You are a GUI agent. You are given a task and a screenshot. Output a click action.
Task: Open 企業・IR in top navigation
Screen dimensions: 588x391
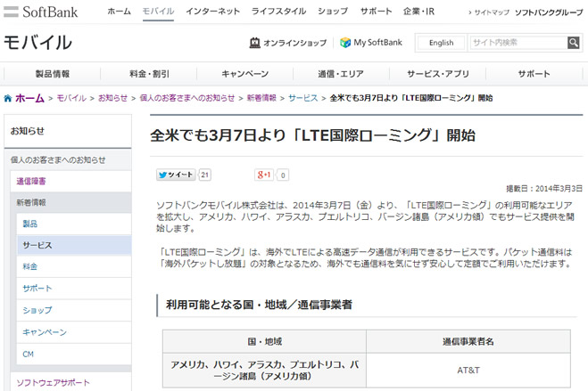[418, 12]
